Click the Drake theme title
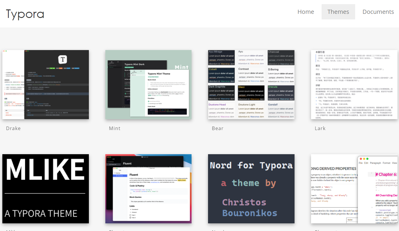 (13, 128)
